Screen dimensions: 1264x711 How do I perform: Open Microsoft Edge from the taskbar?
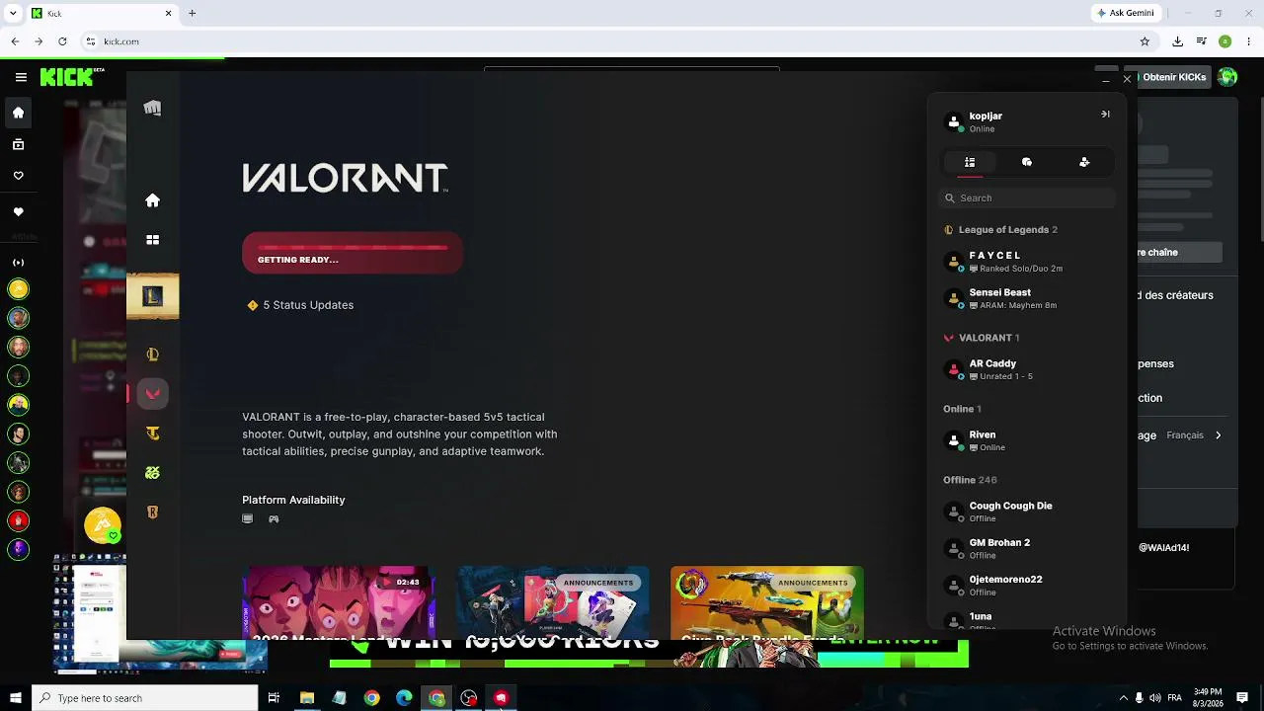(x=404, y=698)
